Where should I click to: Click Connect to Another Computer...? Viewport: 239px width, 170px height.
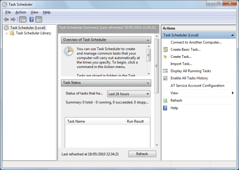coord(196,42)
